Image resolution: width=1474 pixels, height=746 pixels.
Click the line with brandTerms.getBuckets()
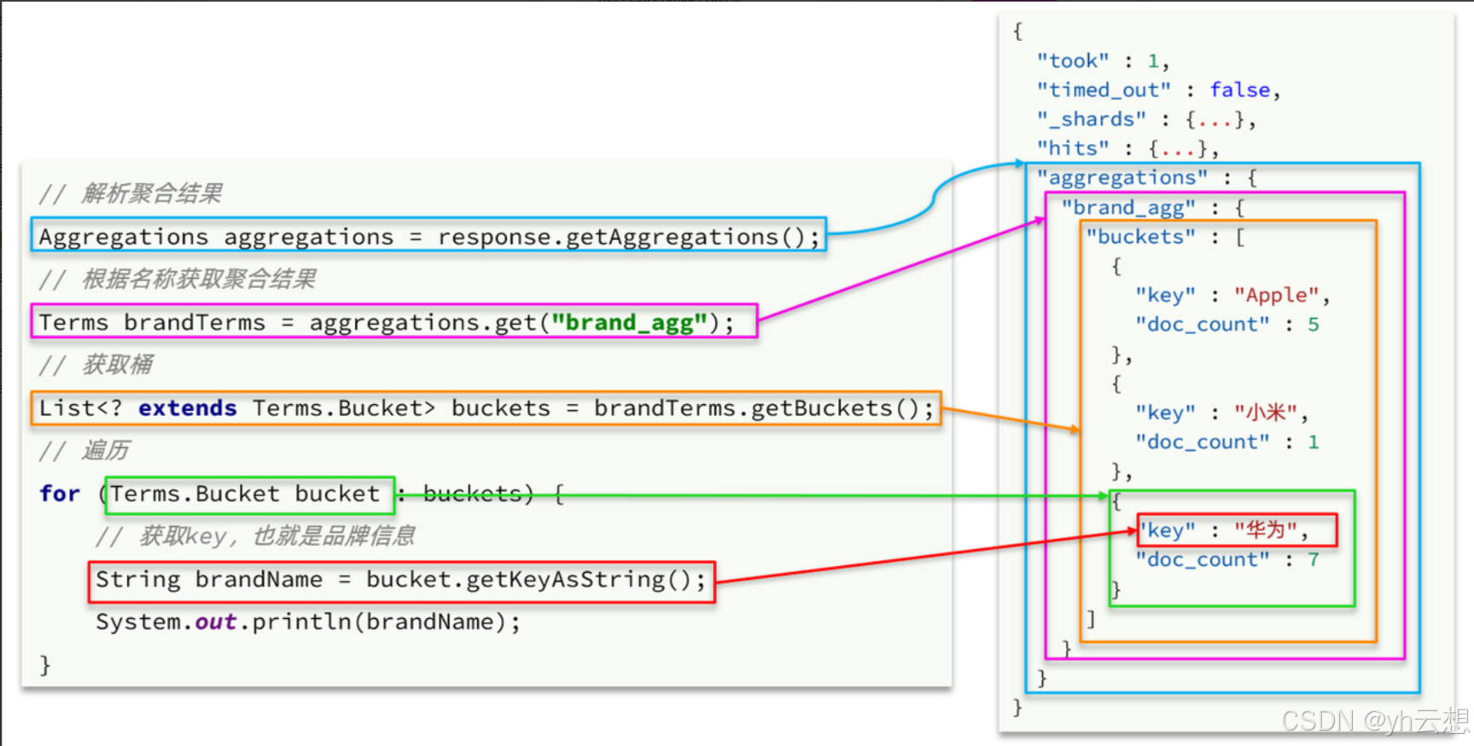486,408
